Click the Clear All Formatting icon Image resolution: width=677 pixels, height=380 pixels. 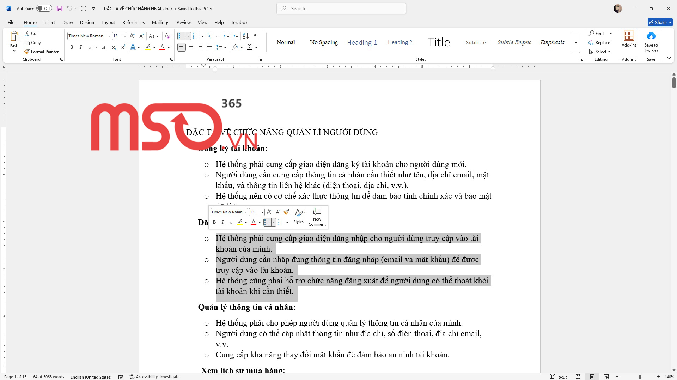(x=167, y=36)
